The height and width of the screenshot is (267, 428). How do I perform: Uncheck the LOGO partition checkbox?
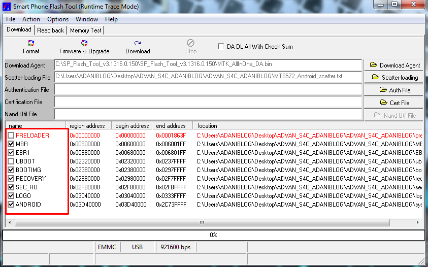[11, 196]
